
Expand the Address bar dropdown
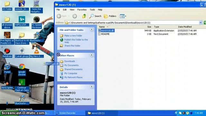point(201,23)
